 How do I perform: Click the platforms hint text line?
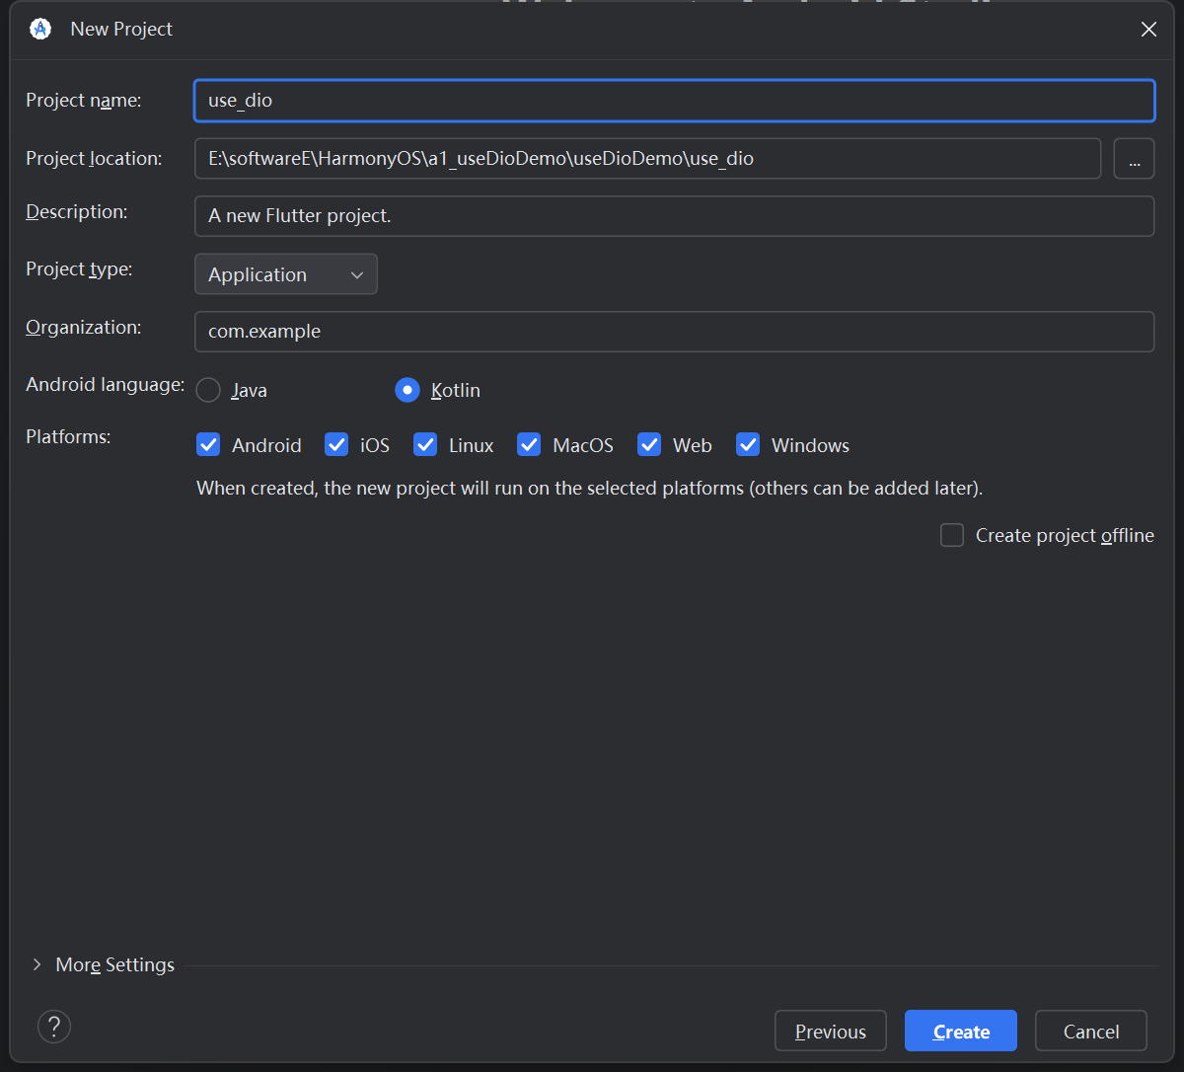(590, 488)
